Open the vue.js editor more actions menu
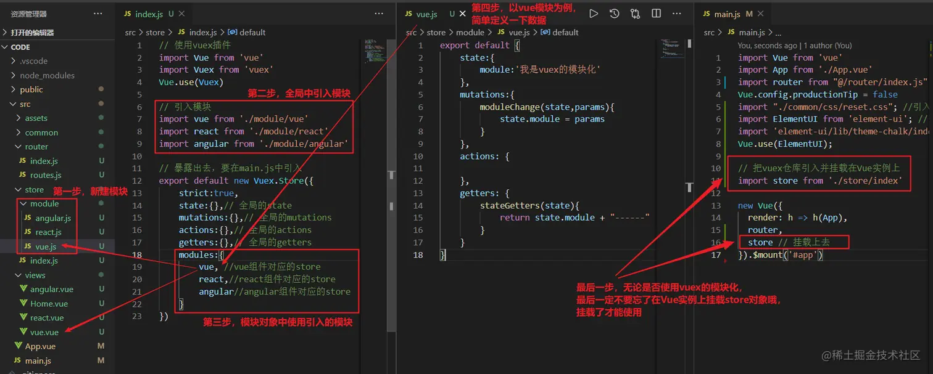Image resolution: width=933 pixels, height=374 pixels. (676, 14)
